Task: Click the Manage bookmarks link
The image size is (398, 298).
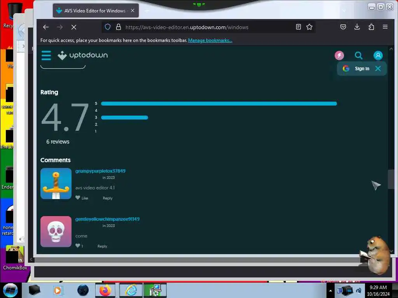Action: click(x=210, y=40)
